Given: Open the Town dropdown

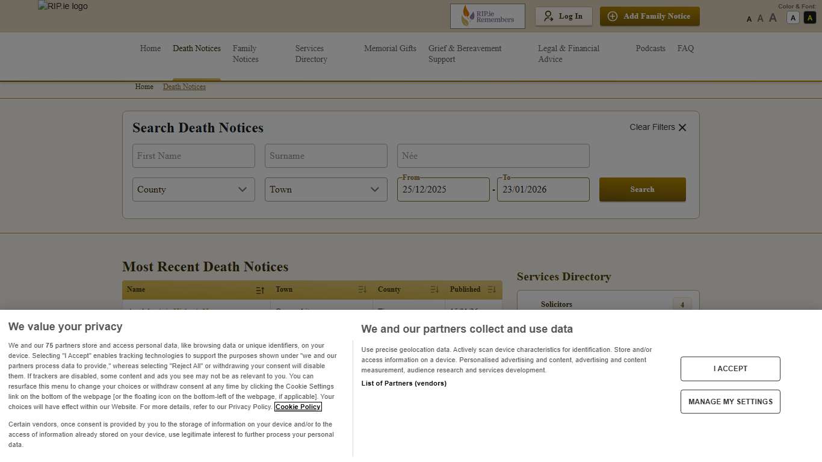Looking at the screenshot, I should point(326,189).
